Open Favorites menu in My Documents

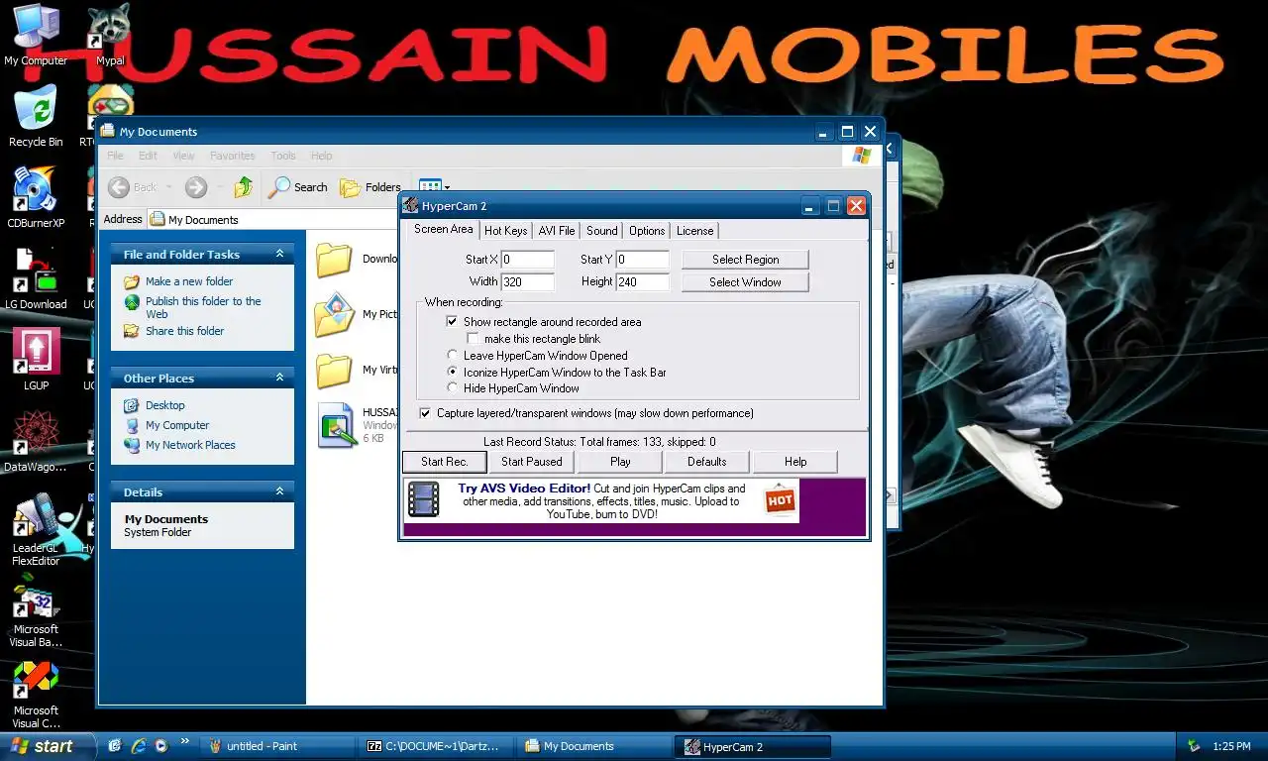point(232,156)
